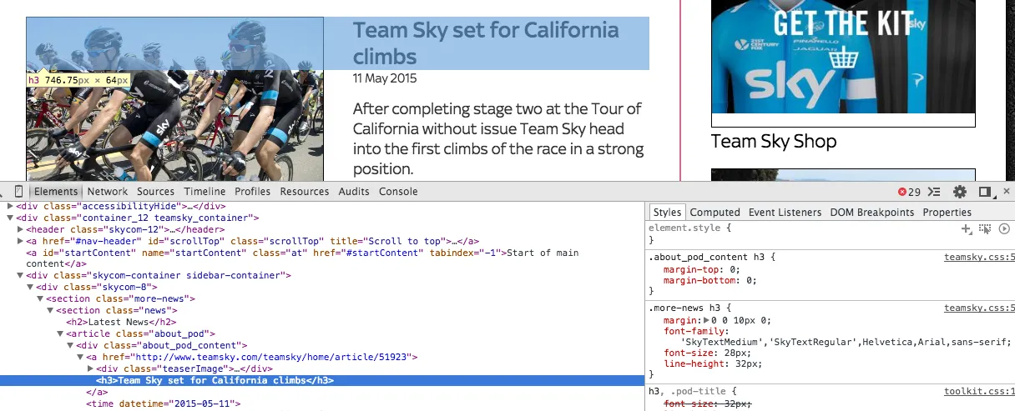Change DevTools dock side icon
1015x411 pixels.
pyautogui.click(x=985, y=192)
